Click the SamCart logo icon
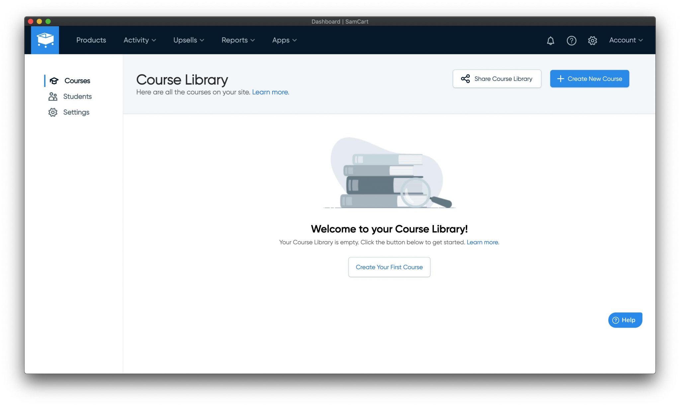The width and height of the screenshot is (680, 406). point(45,40)
